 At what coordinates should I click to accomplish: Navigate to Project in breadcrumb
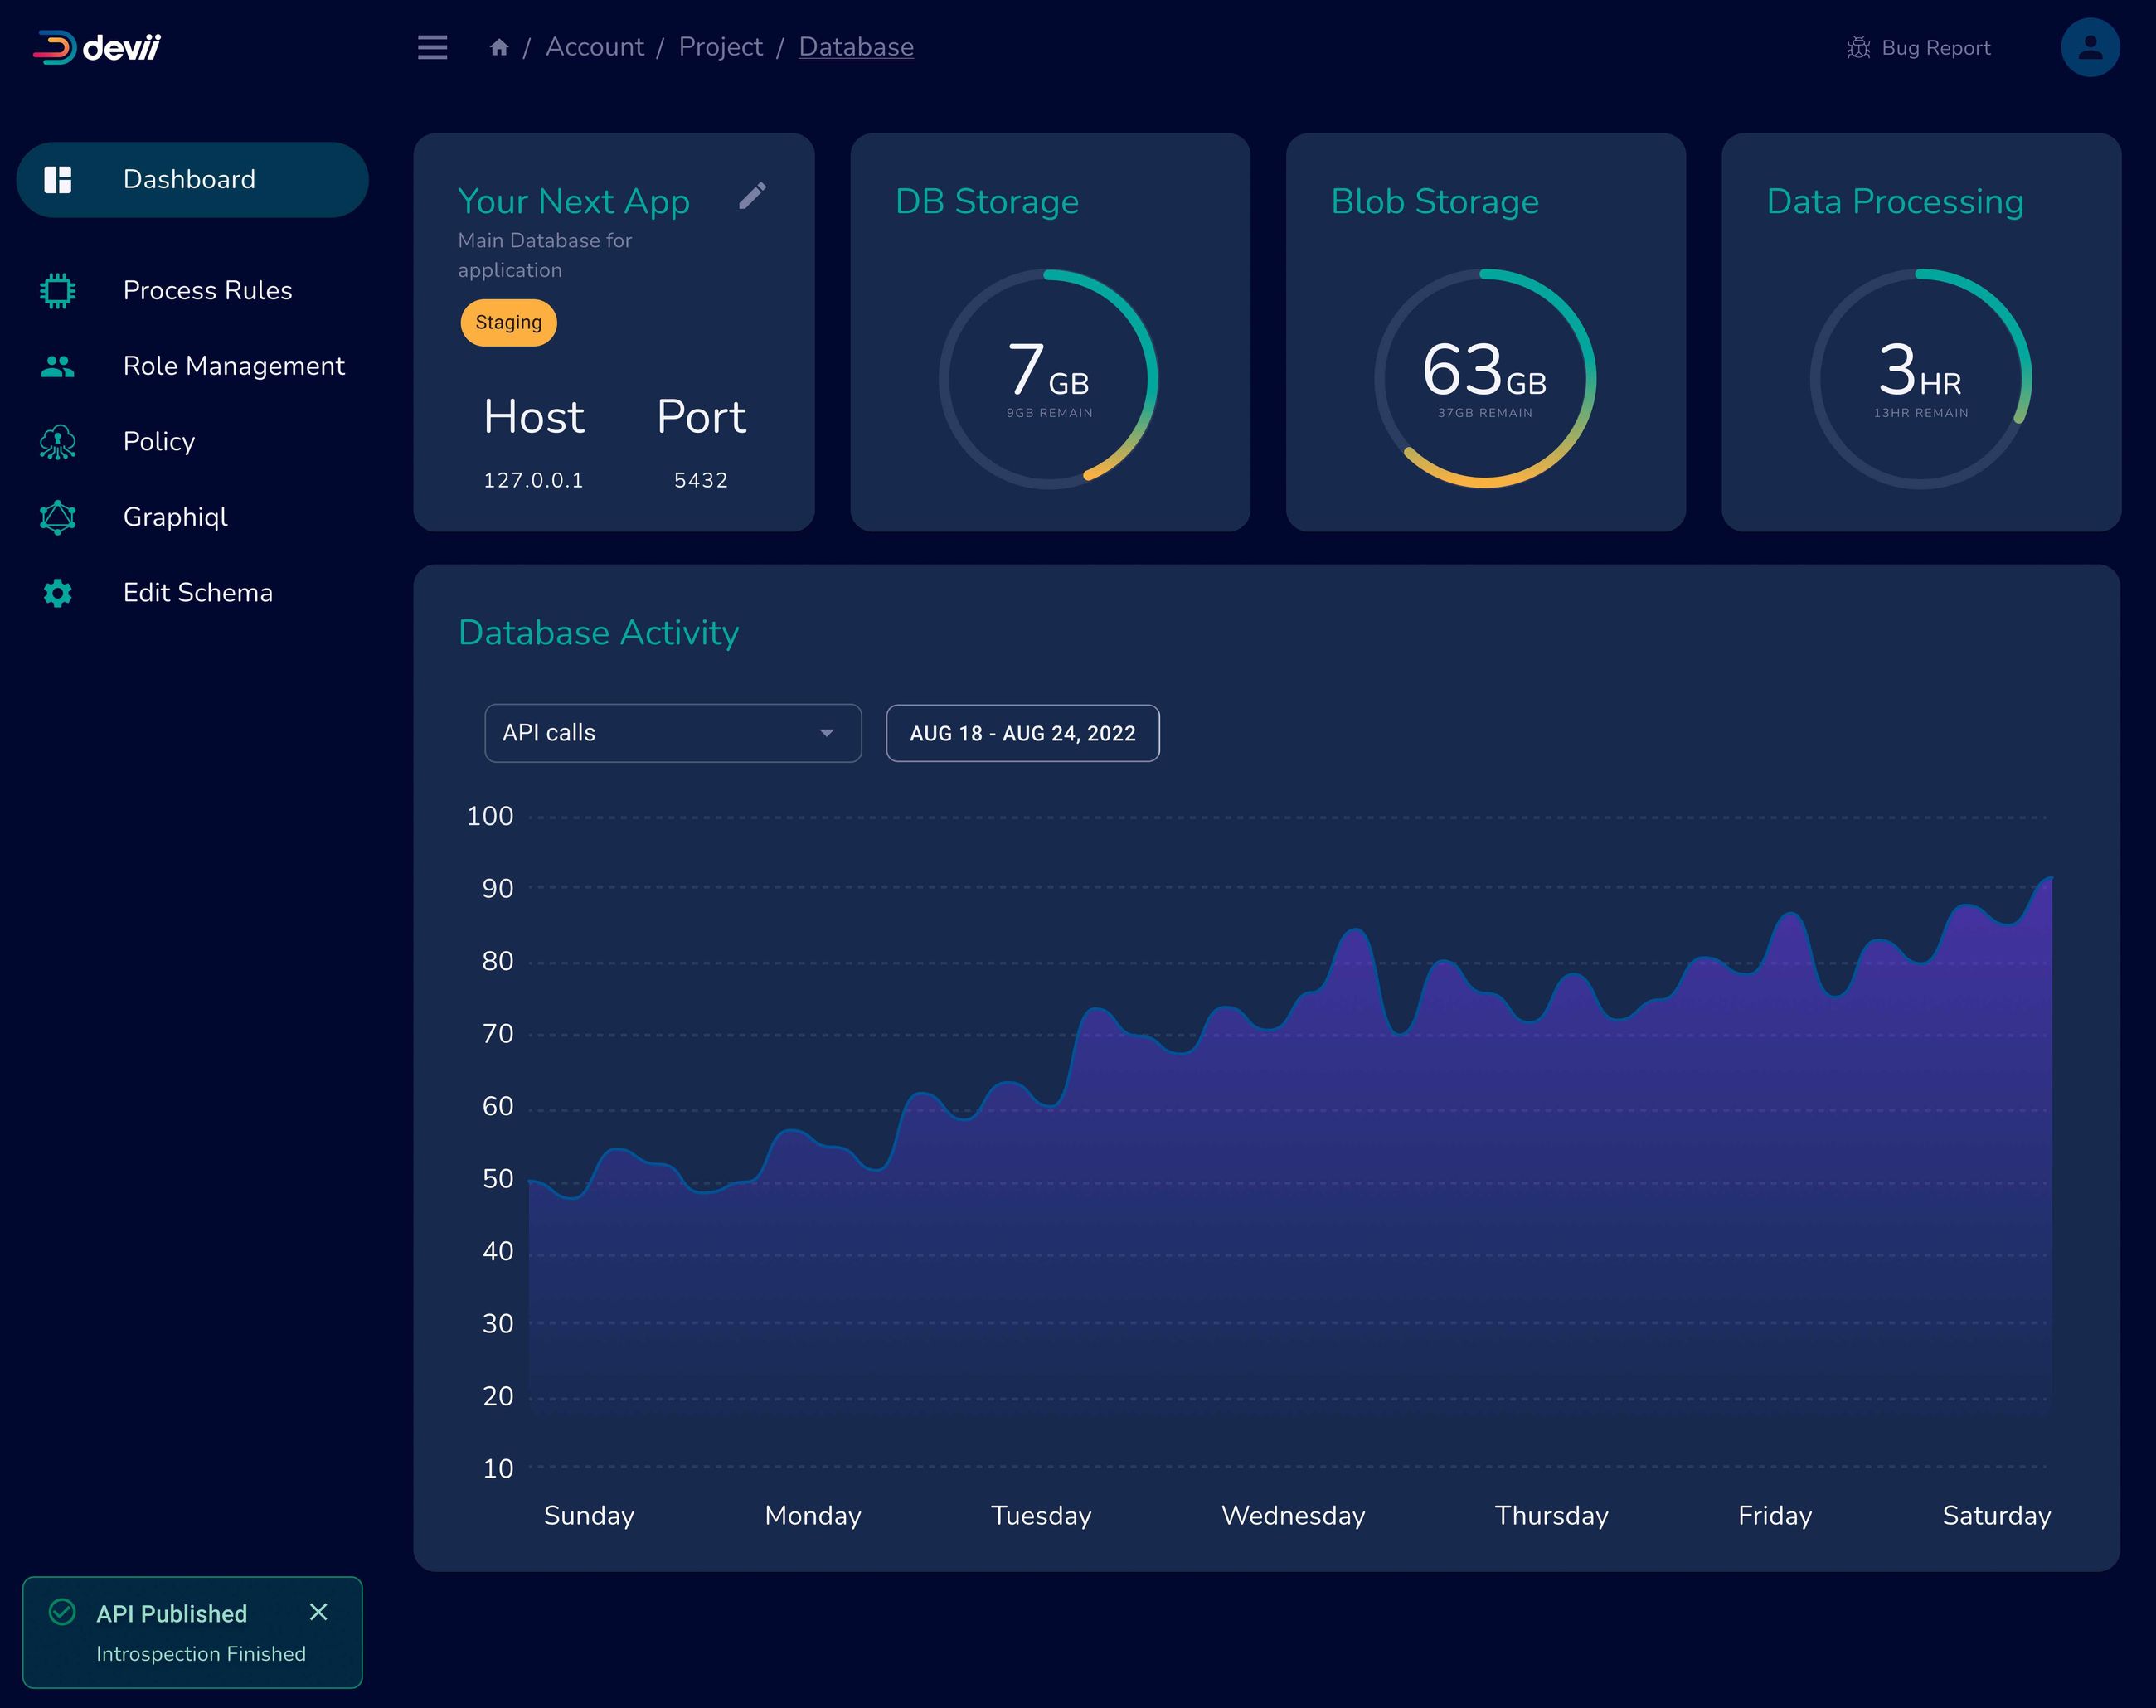coord(719,46)
